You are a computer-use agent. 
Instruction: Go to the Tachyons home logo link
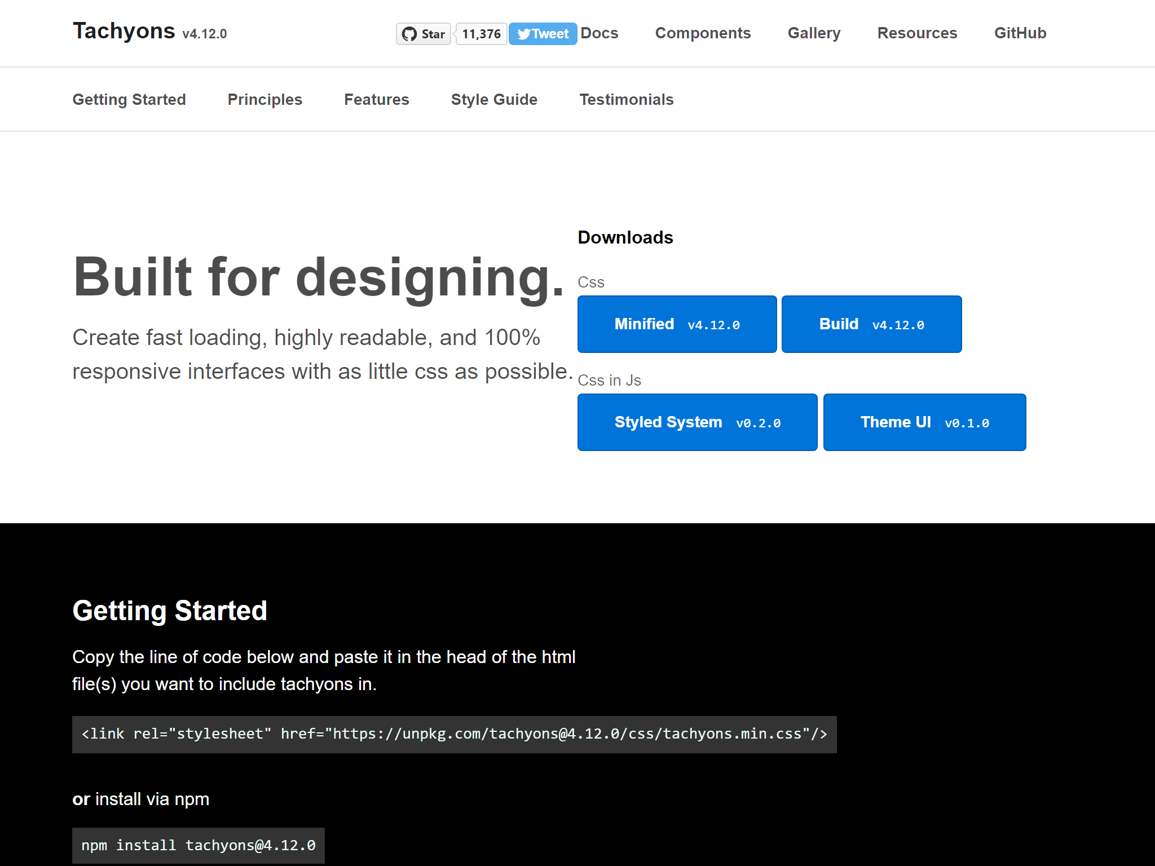click(x=149, y=32)
